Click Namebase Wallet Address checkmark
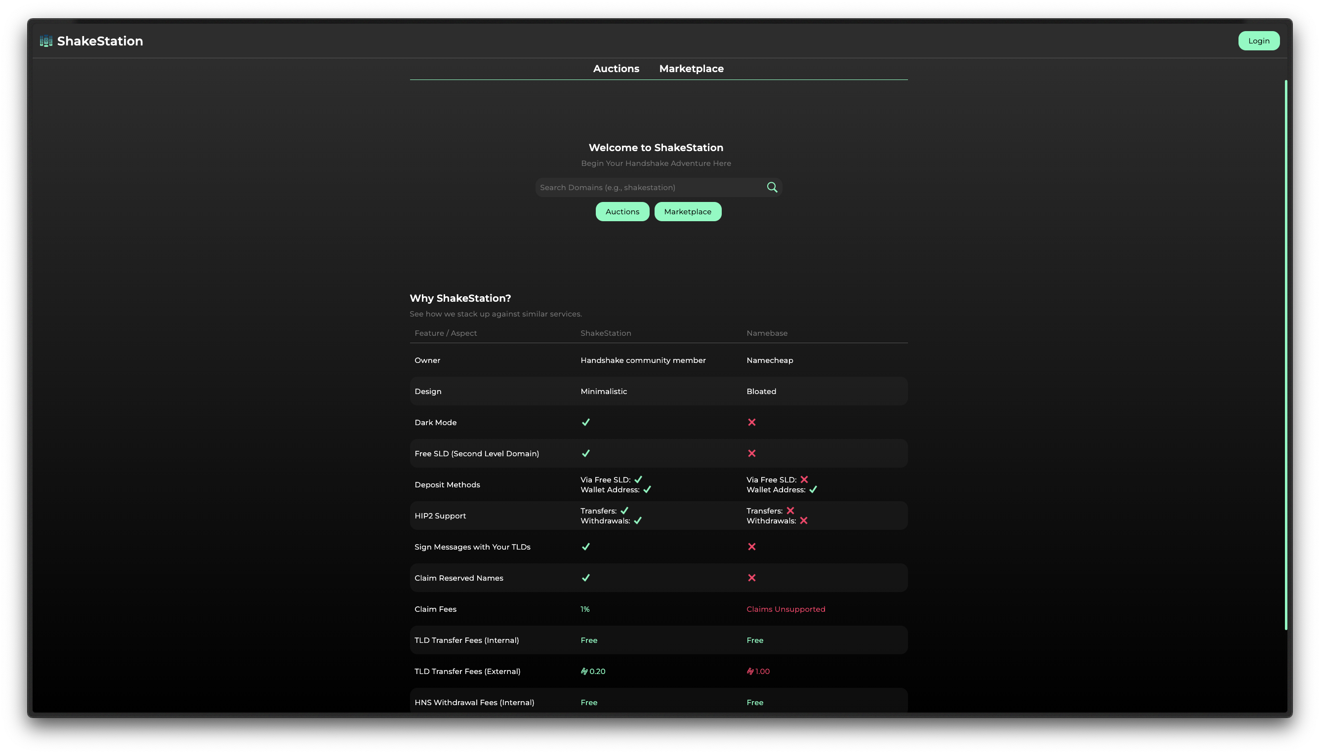 (x=813, y=490)
